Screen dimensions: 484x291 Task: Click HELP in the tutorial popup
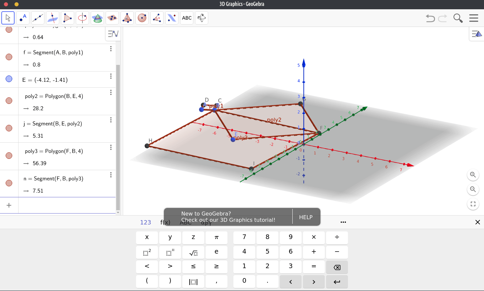click(306, 217)
